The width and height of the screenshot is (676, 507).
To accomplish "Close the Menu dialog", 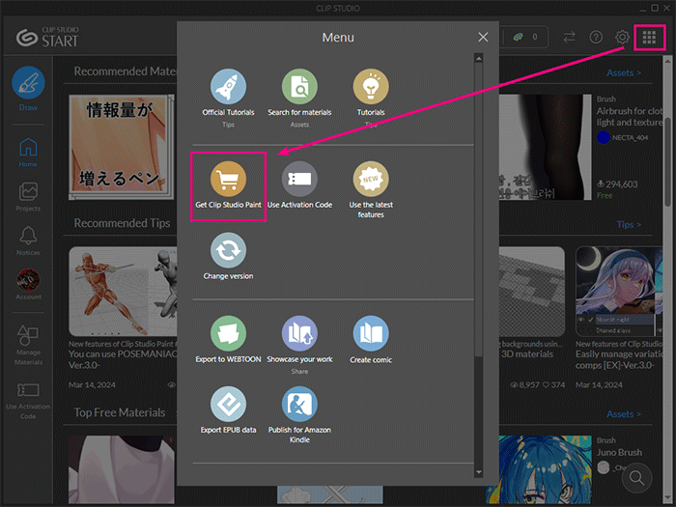I will pos(483,38).
